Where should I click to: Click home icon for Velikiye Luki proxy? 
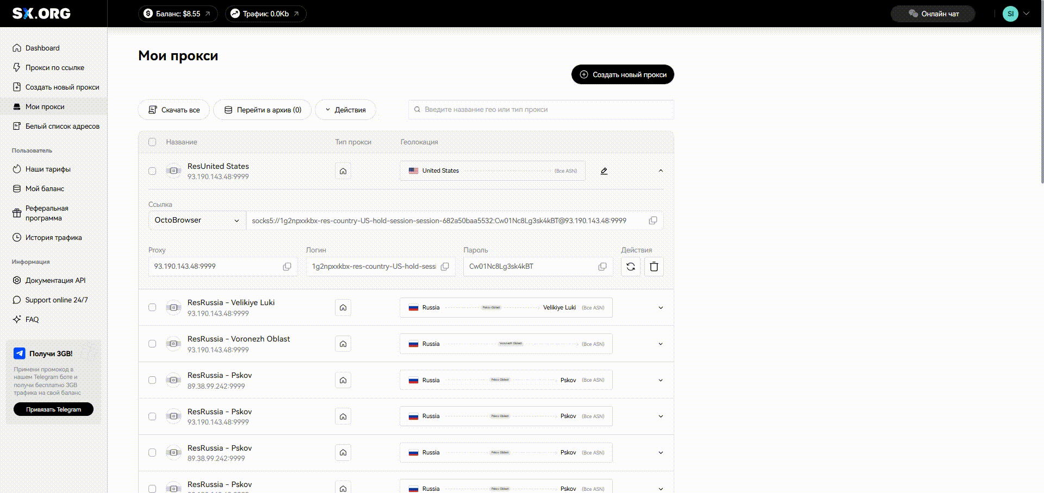click(343, 307)
